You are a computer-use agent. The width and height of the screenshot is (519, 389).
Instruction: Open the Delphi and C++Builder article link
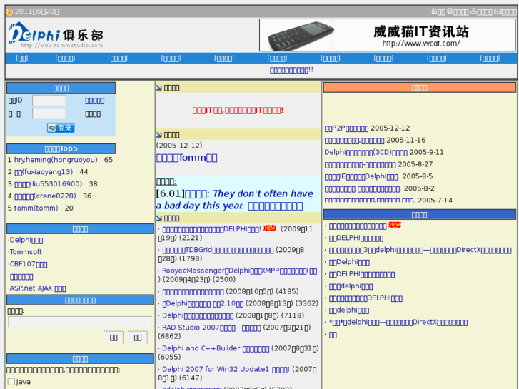[x=216, y=348]
